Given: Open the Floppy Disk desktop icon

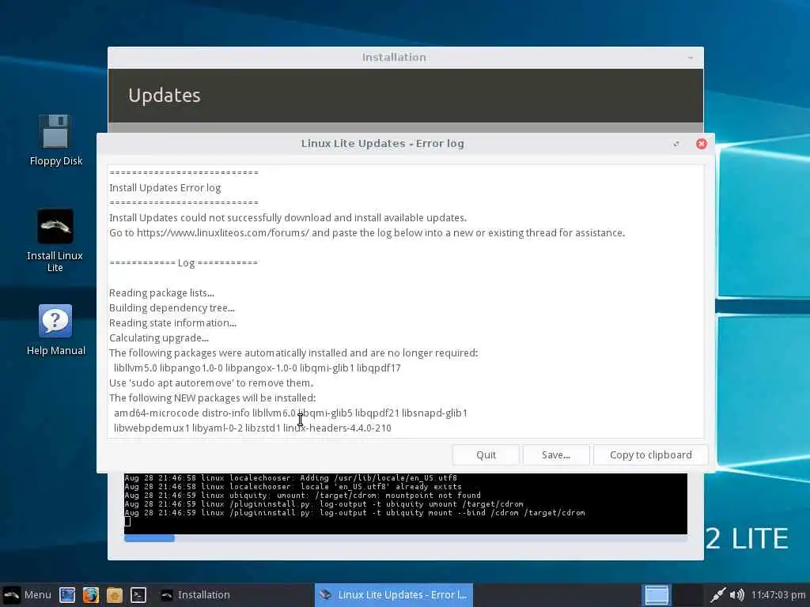Looking at the screenshot, I should [x=55, y=140].
